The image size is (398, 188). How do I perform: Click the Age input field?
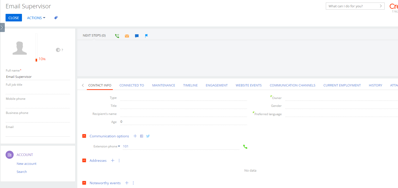tap(184, 122)
